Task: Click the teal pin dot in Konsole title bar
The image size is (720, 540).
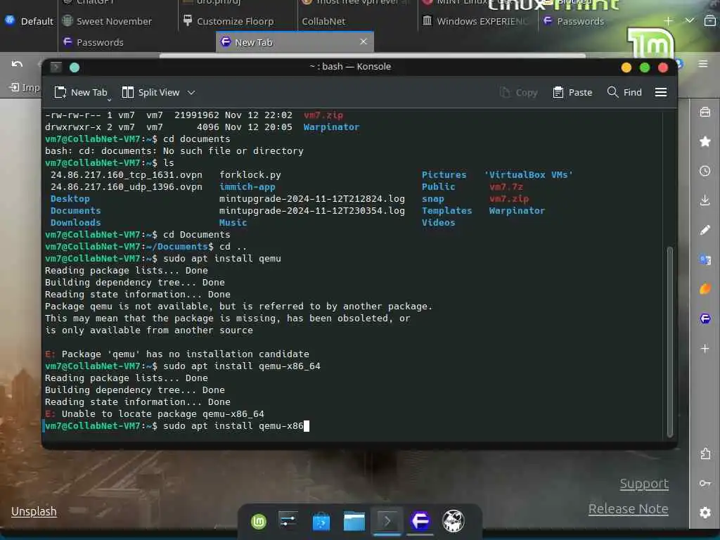Action: (x=75, y=67)
